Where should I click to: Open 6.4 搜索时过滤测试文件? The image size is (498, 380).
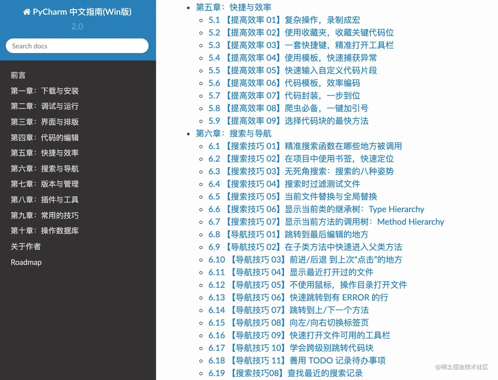(284, 184)
